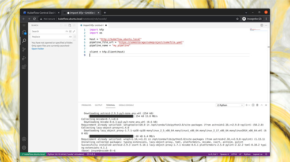This screenshot has width=290, height=162.
Task: Open New Search Editor icon
Action: point(70,25)
